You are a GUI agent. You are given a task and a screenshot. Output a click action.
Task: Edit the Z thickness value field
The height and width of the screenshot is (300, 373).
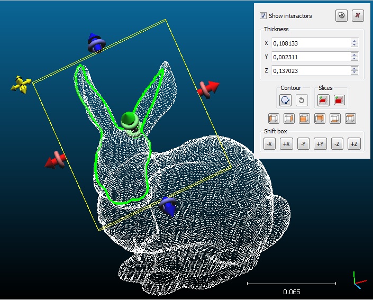311,71
